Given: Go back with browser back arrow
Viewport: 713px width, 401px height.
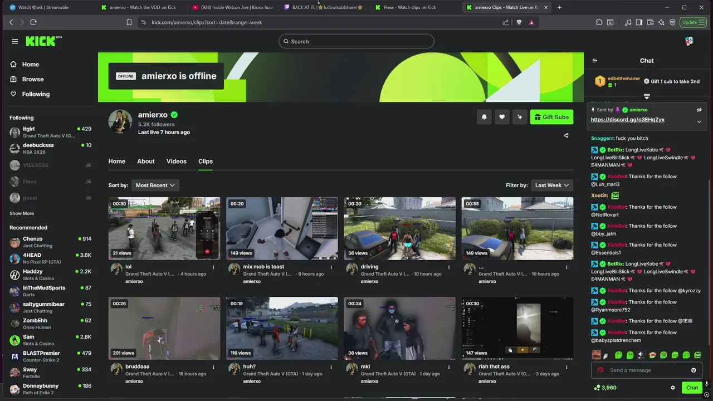Looking at the screenshot, I should coord(11,22).
